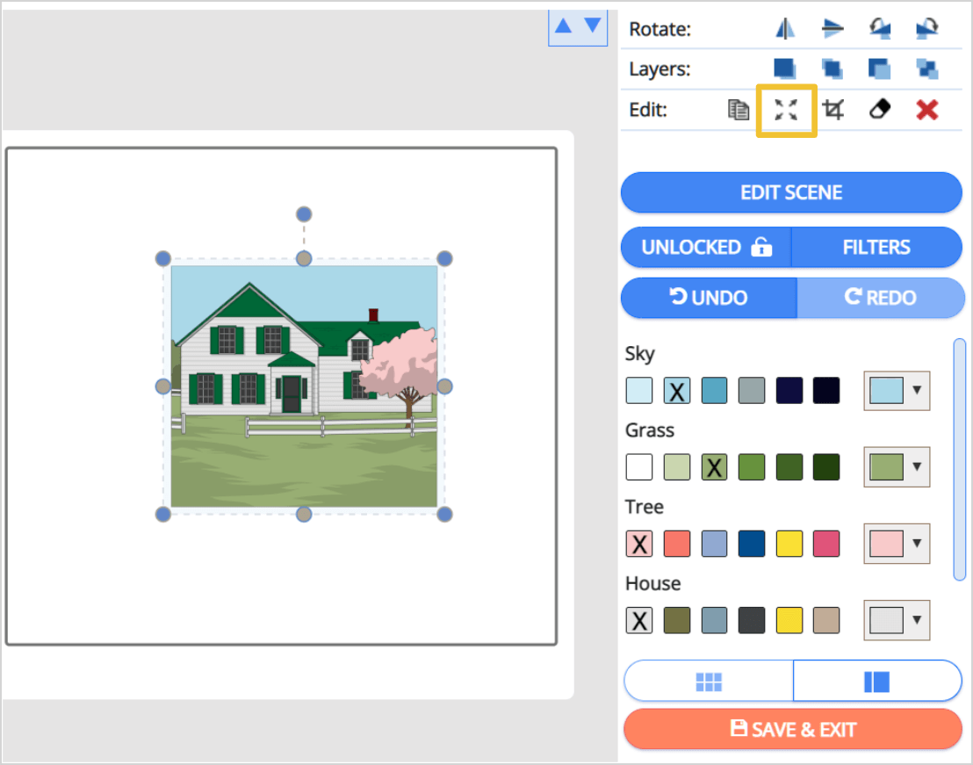Choose the pale green Grass swatch

coord(677,466)
